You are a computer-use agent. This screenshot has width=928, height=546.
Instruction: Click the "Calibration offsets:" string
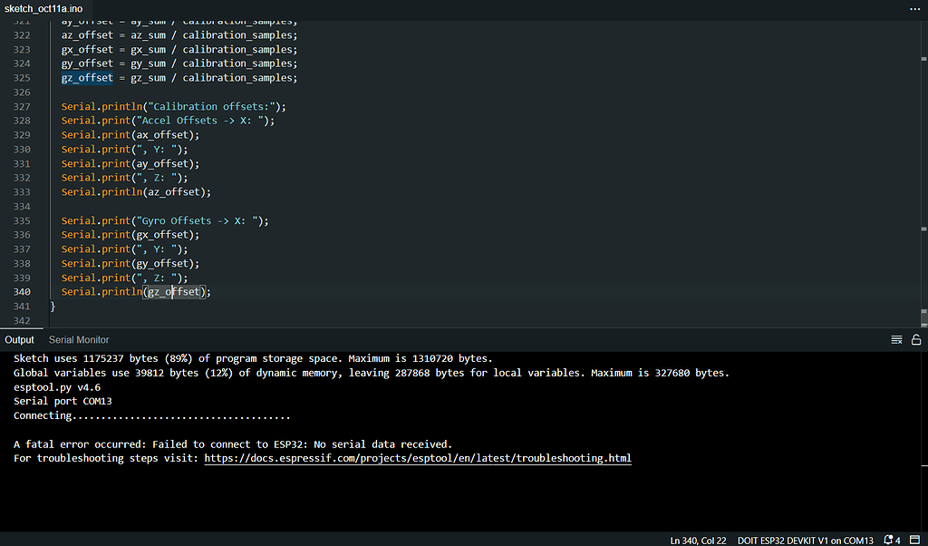coord(213,107)
